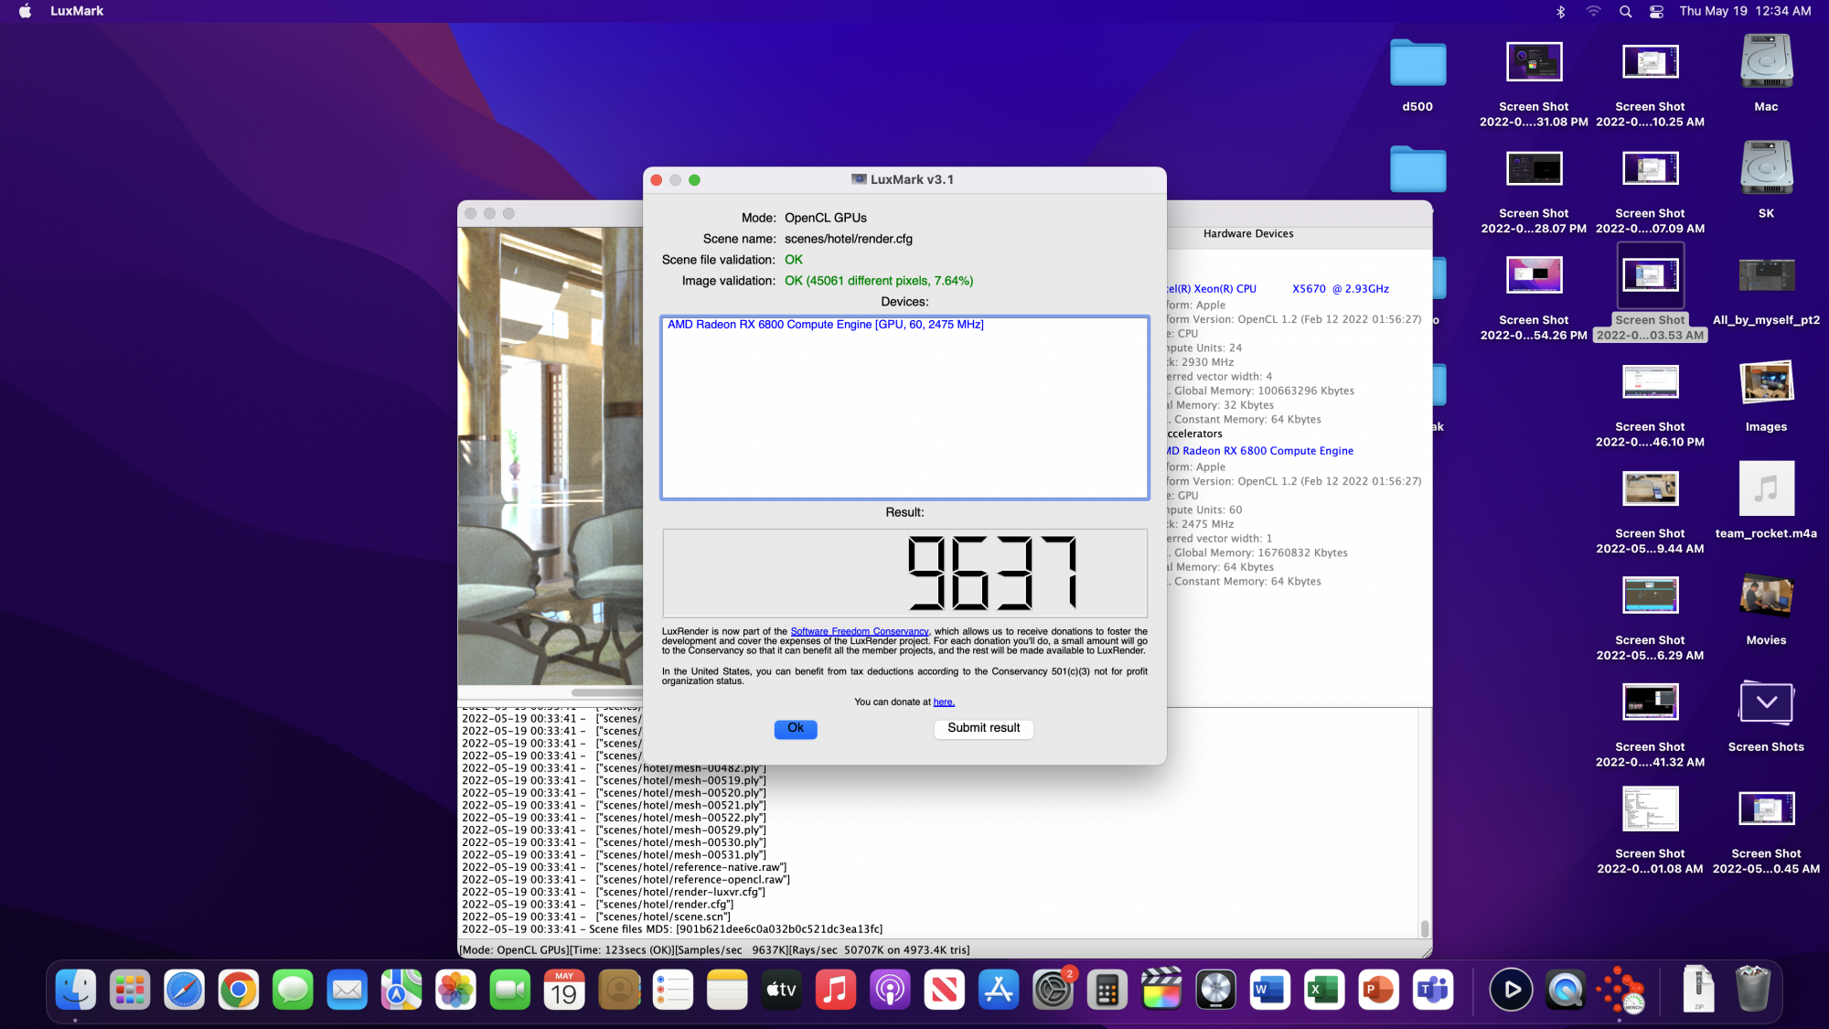Click the donate 'here' link
The height and width of the screenshot is (1029, 1829).
click(943, 702)
